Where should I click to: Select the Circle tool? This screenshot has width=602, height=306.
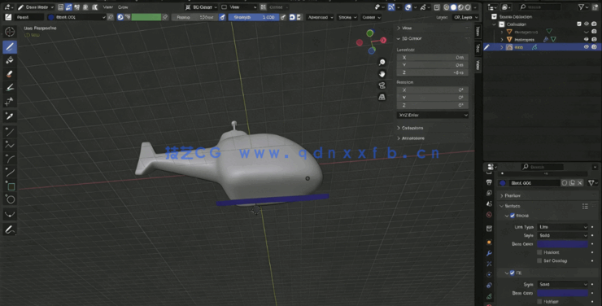click(10, 199)
